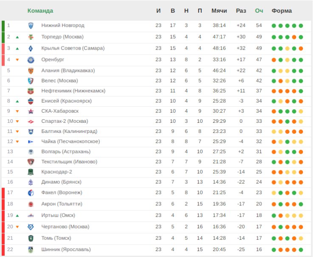Click the last form dot for Акрон (Тольятти)
This screenshot has height=257, width=314.
[301, 204]
